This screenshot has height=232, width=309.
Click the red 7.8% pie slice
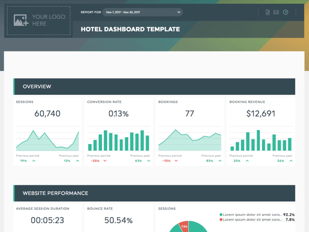tap(183, 225)
